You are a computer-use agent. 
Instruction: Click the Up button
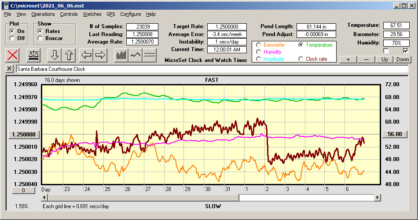(x=385, y=59)
